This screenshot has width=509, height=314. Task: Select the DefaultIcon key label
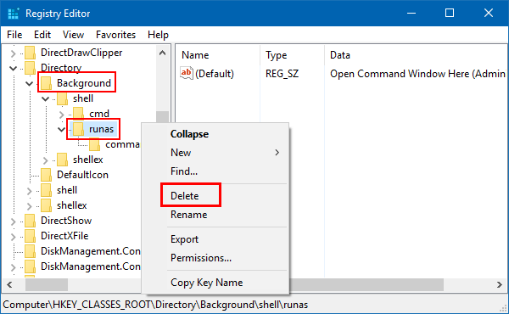point(82,175)
